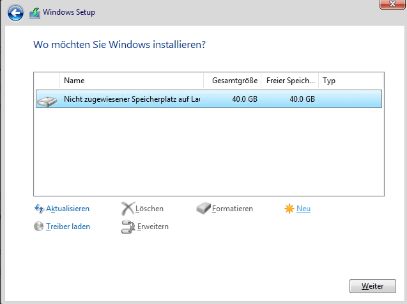Click the Formatieren drive icon
The width and height of the screenshot is (407, 304).
point(203,208)
